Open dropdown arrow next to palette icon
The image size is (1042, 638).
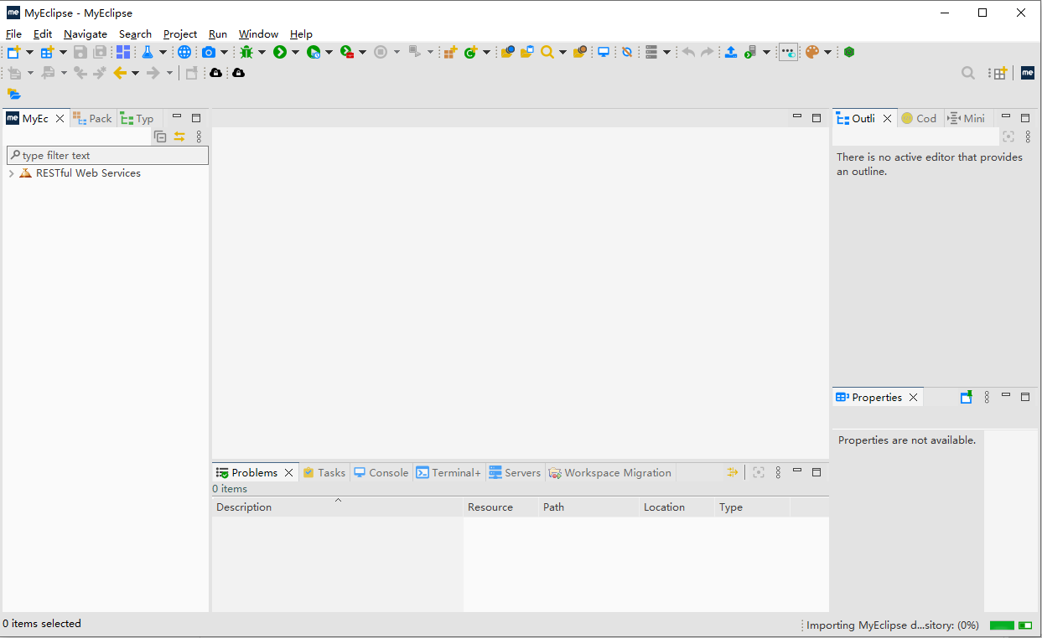(827, 52)
